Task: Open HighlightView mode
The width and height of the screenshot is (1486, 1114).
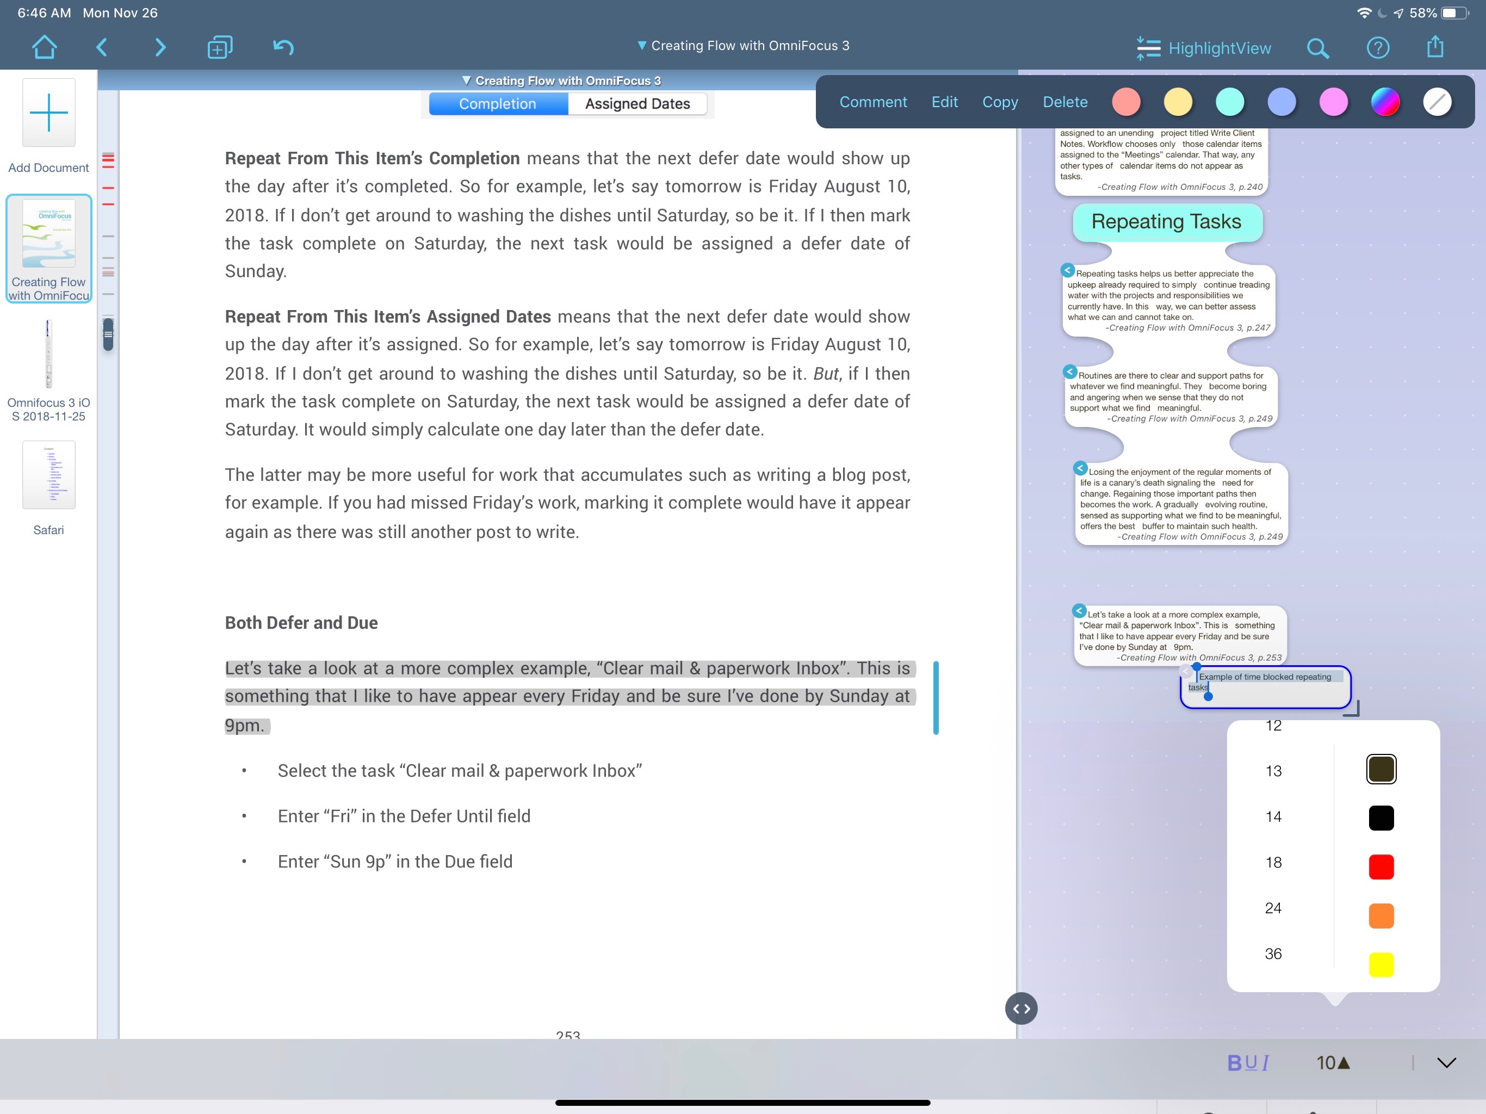Action: pos(1204,48)
